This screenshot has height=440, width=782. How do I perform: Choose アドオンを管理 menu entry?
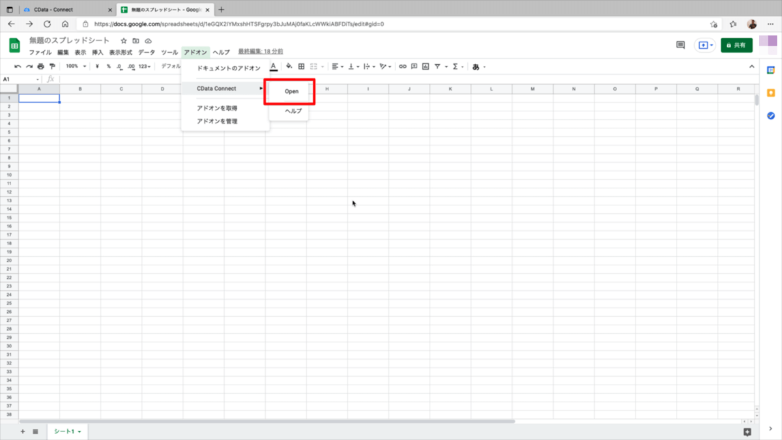pos(225,121)
